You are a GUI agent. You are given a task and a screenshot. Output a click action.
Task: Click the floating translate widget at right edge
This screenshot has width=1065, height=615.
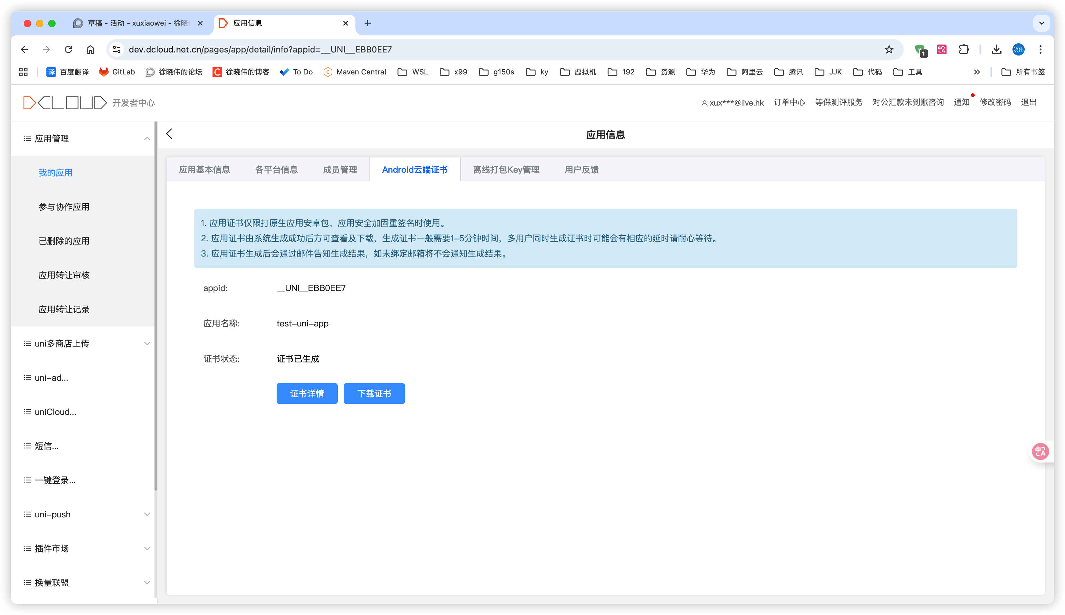(1040, 452)
